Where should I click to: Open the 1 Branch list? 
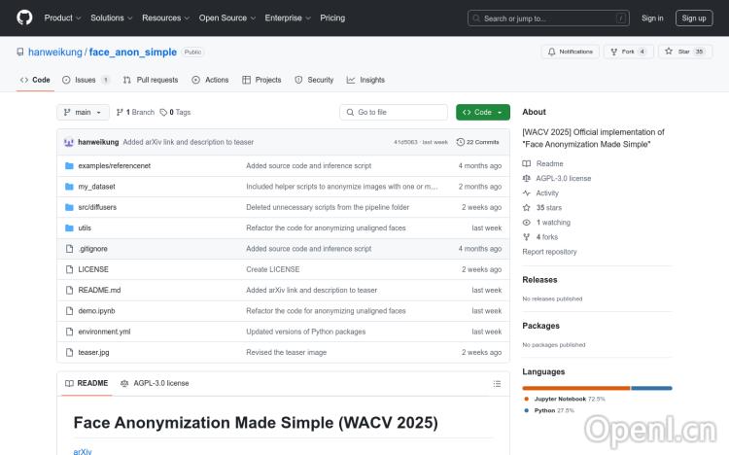[136, 112]
